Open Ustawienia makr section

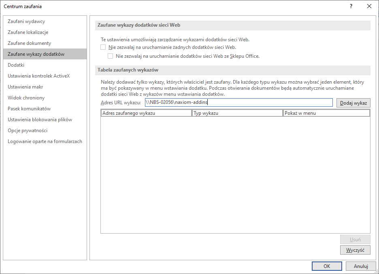click(x=25, y=87)
